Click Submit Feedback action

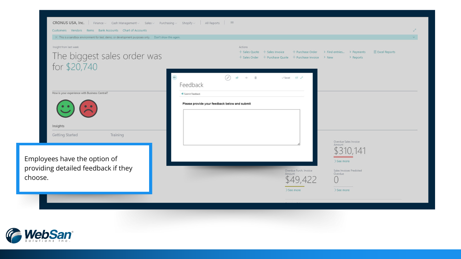pos(191,94)
